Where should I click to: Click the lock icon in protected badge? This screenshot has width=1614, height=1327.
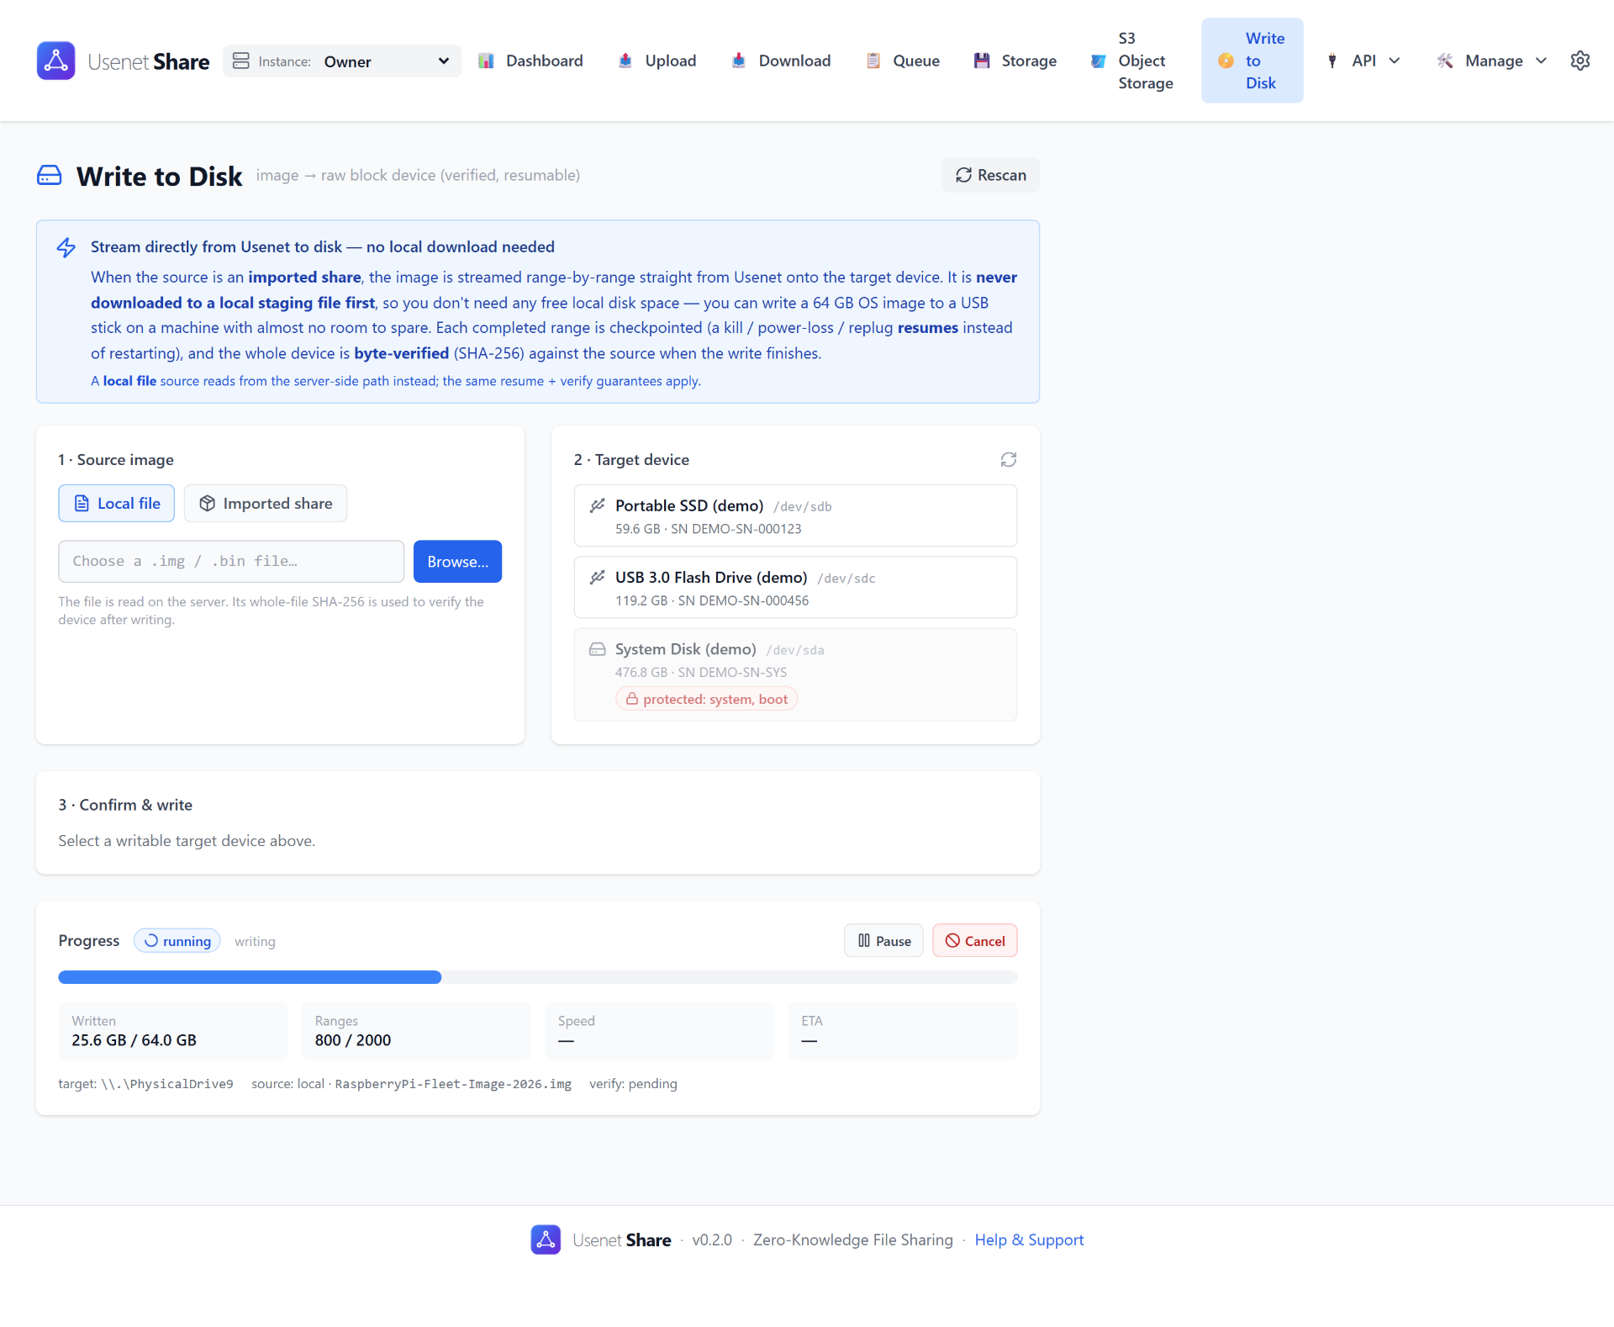[632, 699]
